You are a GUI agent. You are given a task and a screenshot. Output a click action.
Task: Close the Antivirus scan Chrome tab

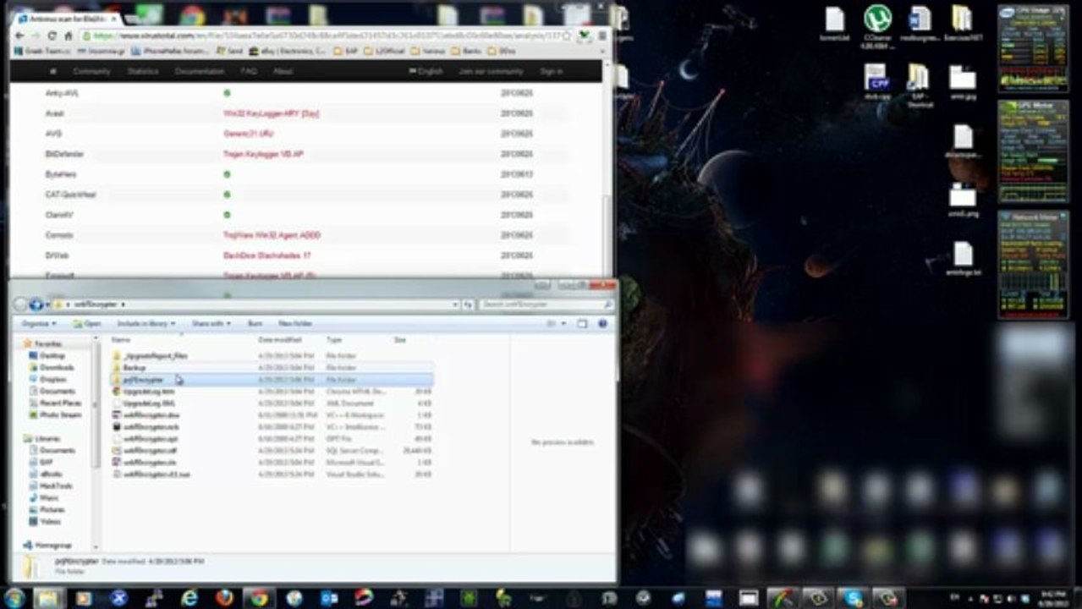112,19
